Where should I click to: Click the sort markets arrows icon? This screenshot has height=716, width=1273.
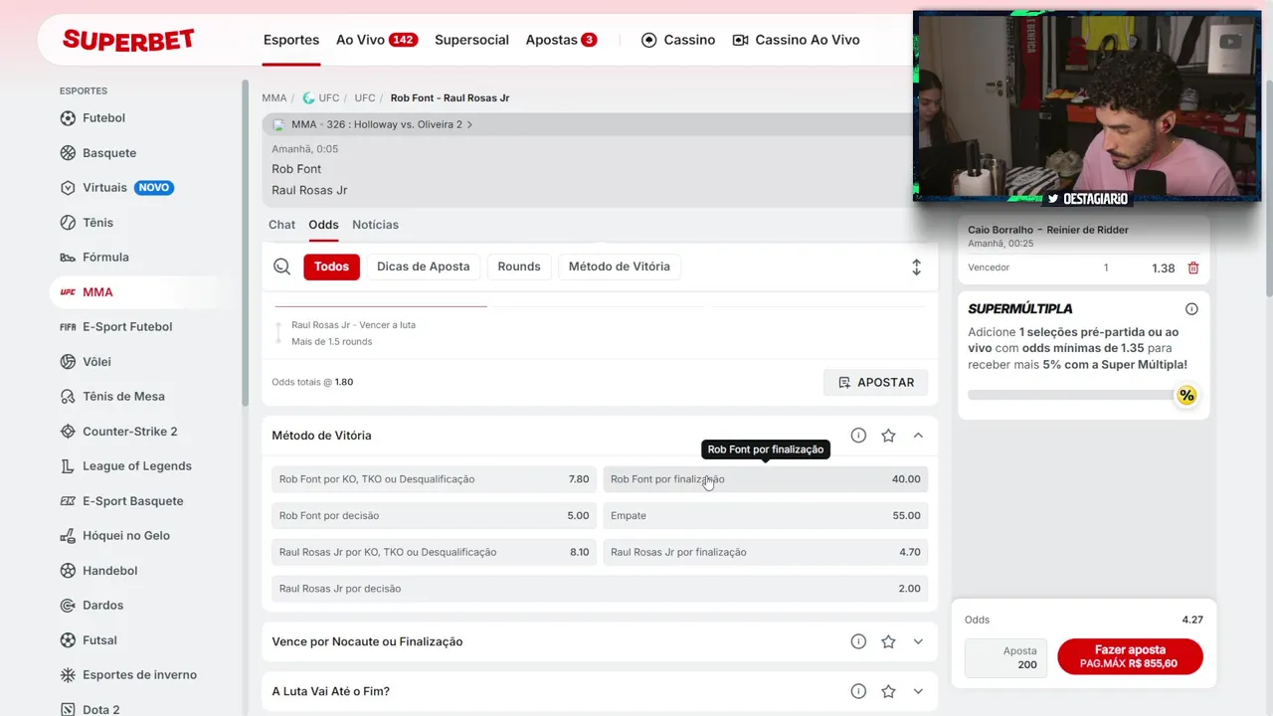[916, 267]
